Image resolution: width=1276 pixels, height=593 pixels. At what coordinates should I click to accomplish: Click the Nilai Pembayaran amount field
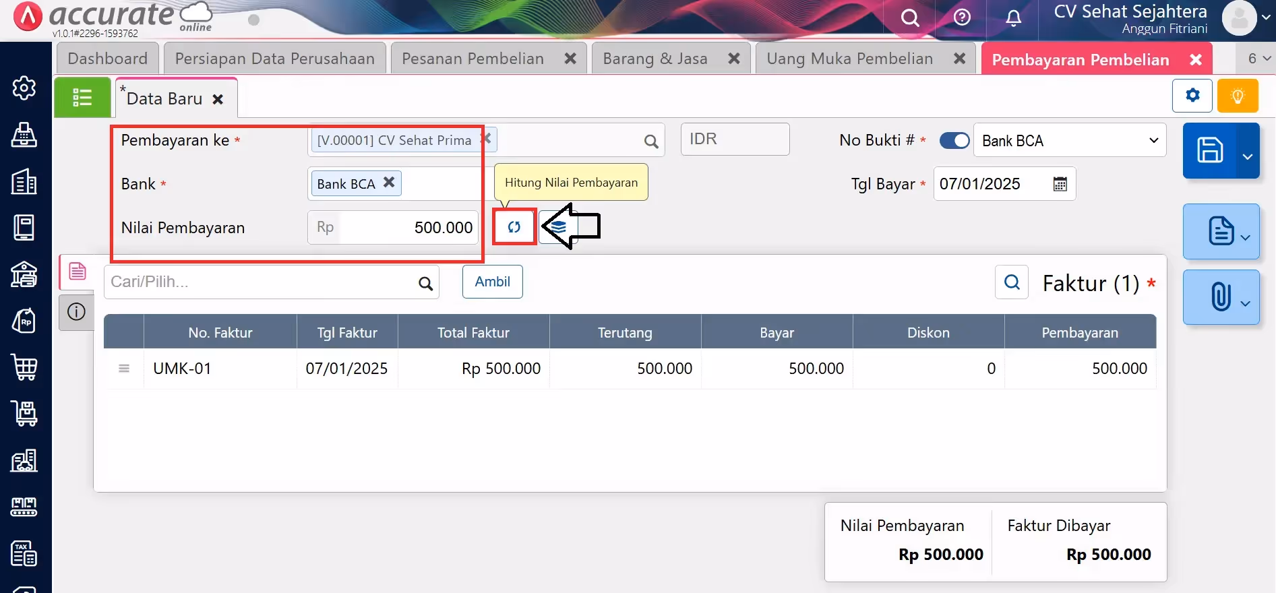pyautogui.click(x=394, y=228)
